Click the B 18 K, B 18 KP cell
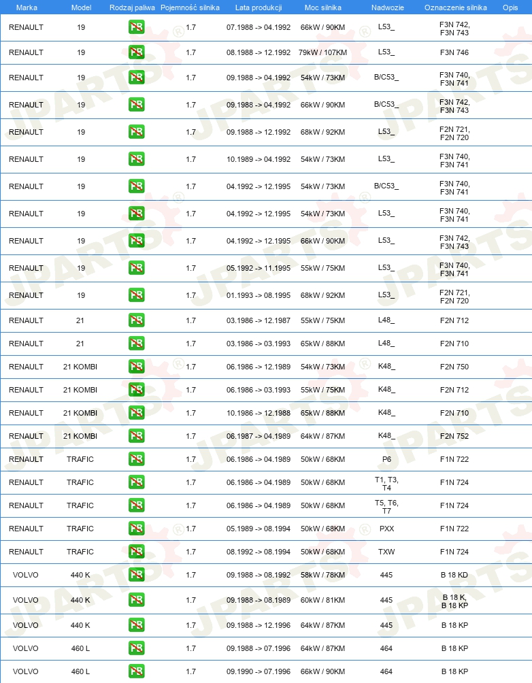This screenshot has height=683, width=532. (x=454, y=601)
